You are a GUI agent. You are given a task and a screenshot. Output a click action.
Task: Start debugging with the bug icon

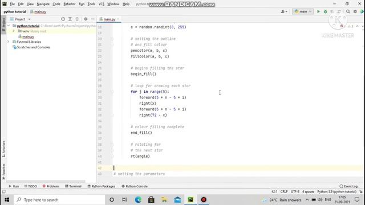(326, 11)
